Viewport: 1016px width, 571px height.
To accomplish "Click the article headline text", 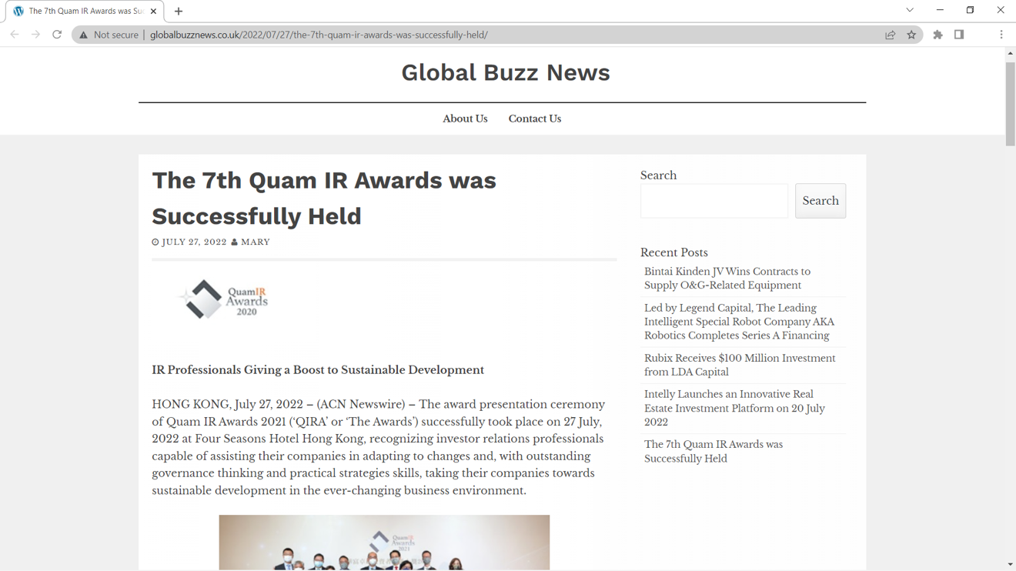I will pyautogui.click(x=324, y=198).
